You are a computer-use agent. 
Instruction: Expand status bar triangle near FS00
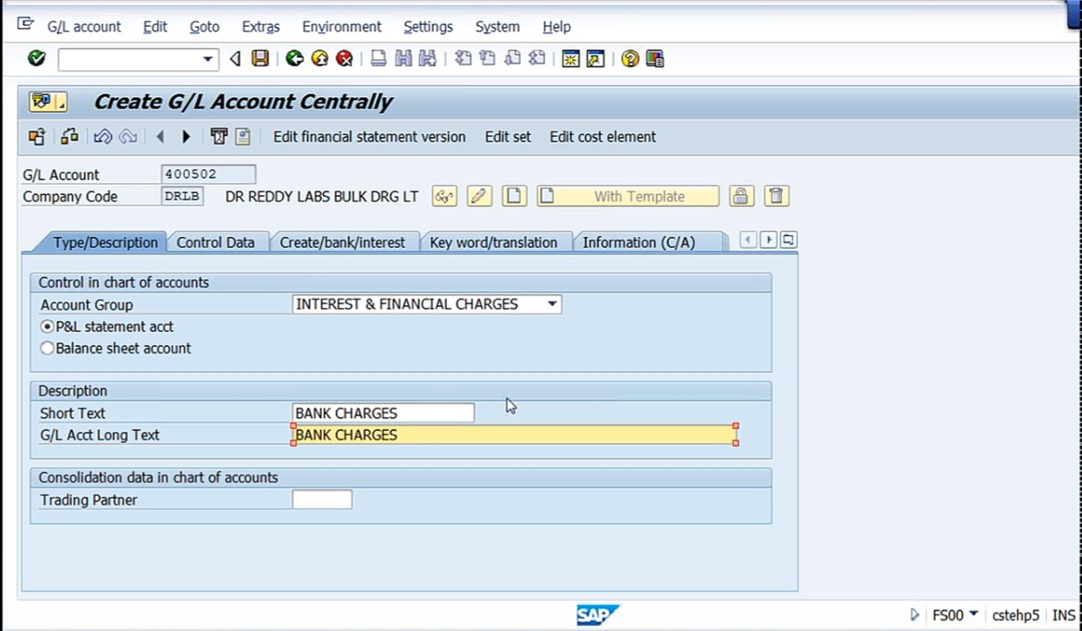pos(915,614)
